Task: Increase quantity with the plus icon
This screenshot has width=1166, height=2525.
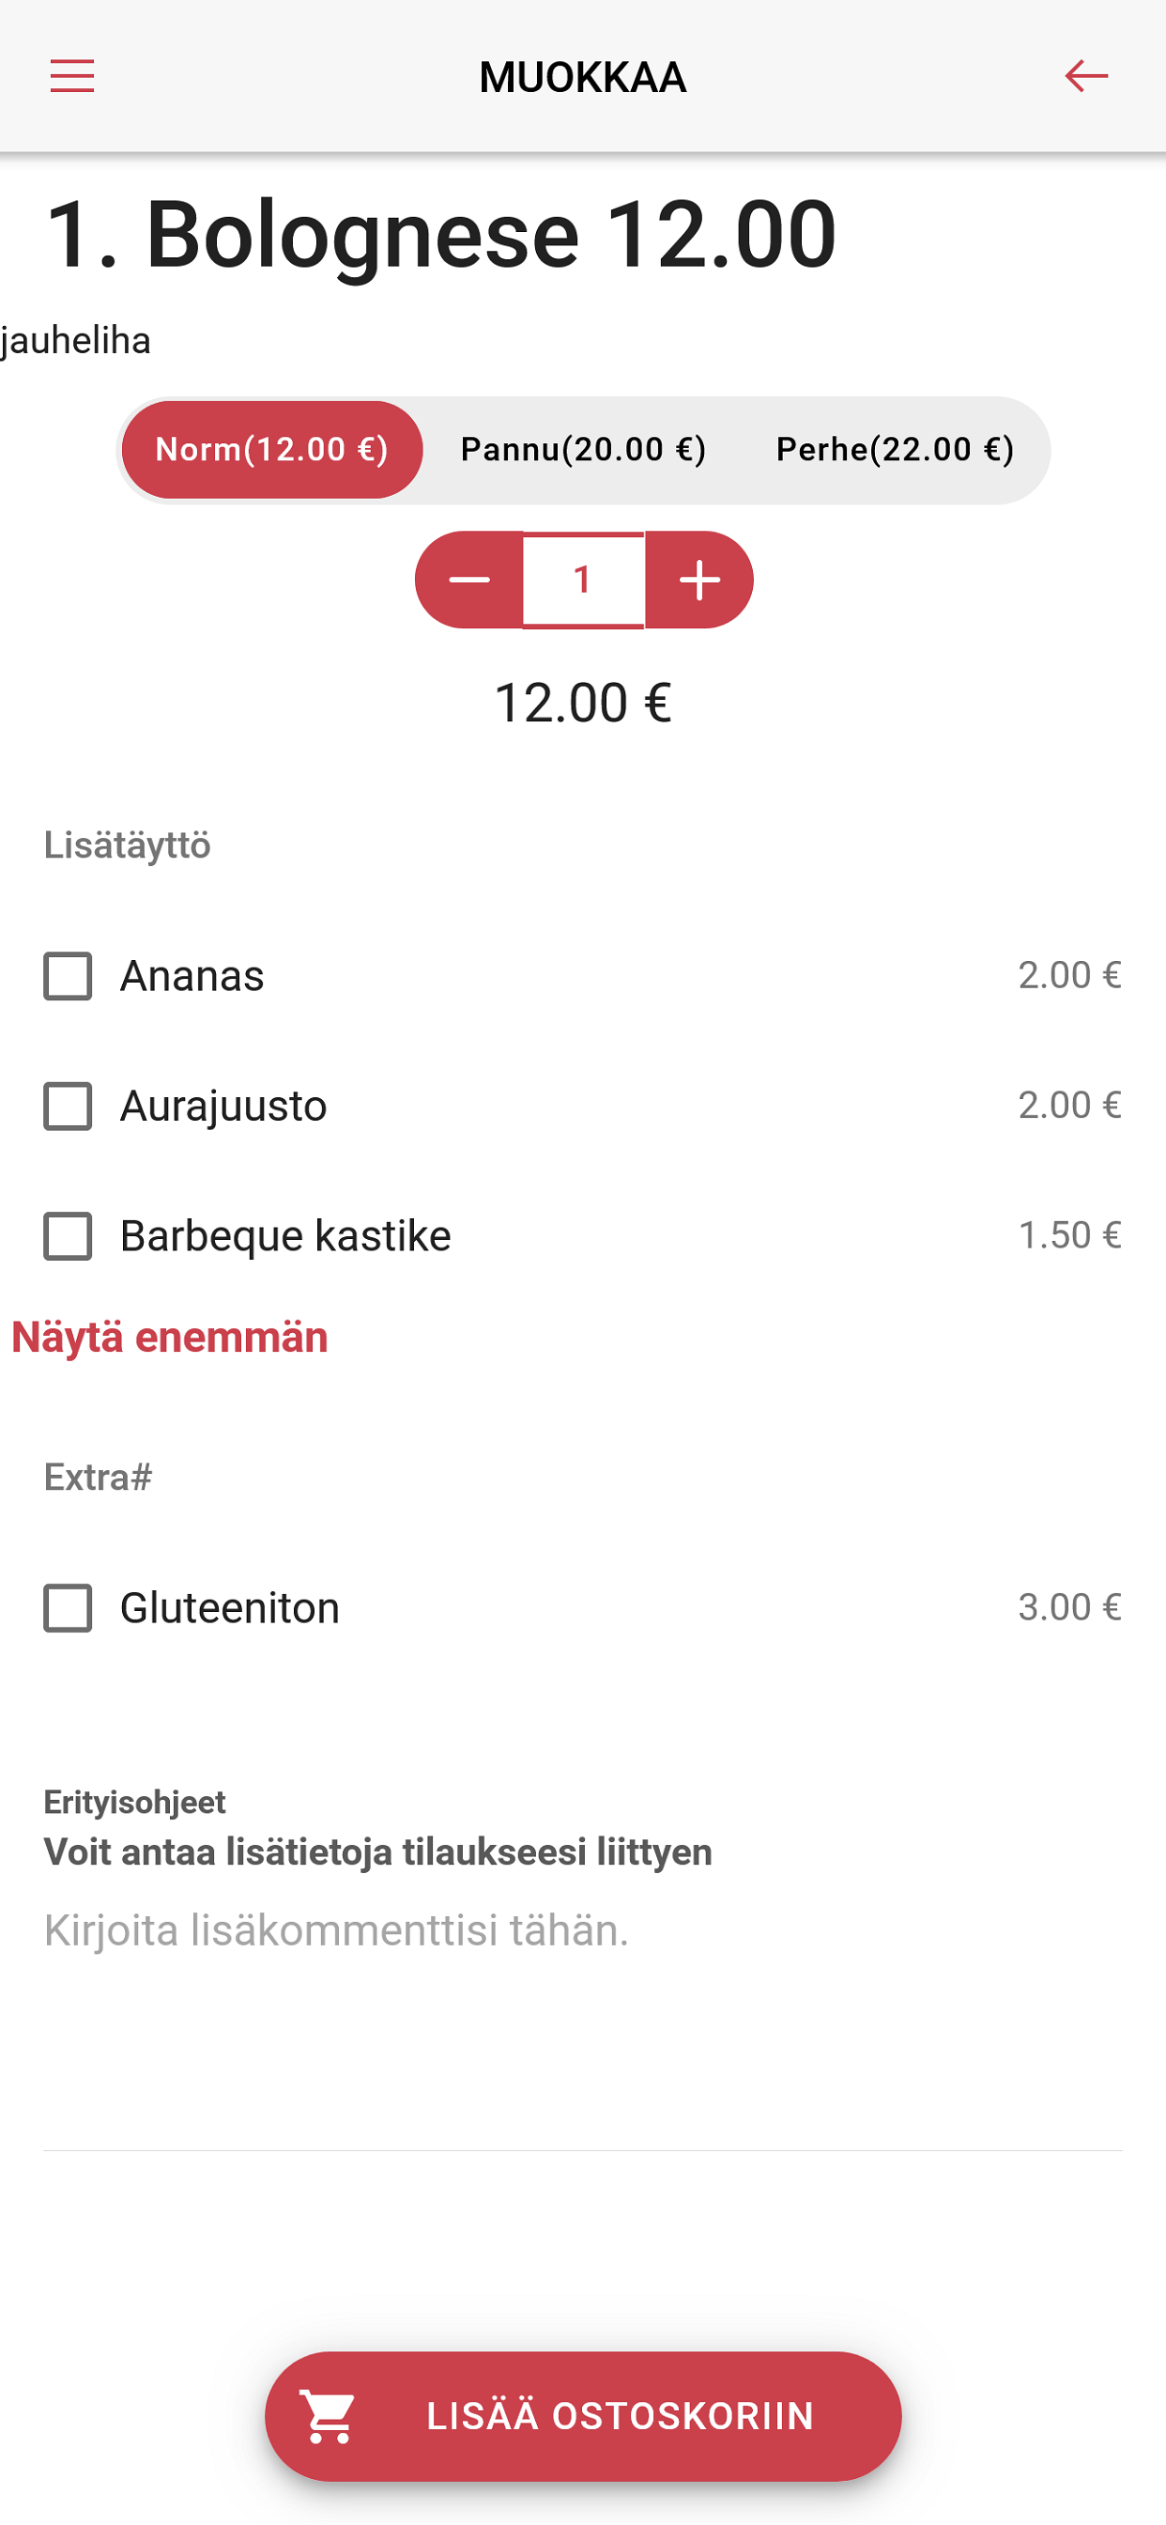Action: 699,581
